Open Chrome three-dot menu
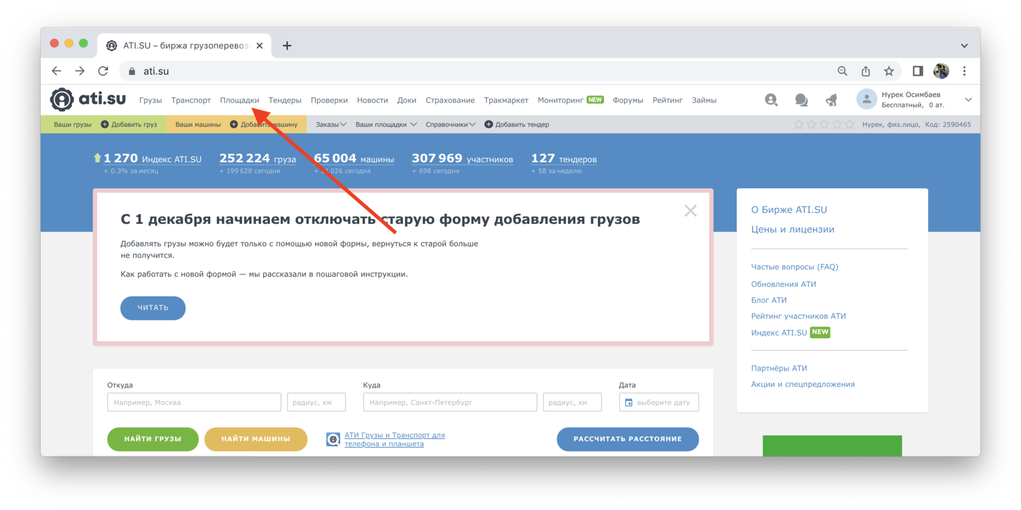The image size is (1021, 510). 964,71
